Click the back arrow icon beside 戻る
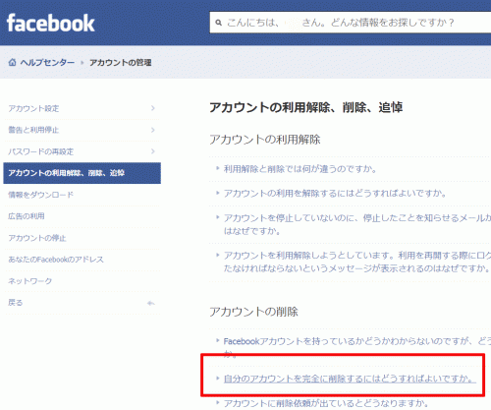491x410 pixels. tap(150, 303)
